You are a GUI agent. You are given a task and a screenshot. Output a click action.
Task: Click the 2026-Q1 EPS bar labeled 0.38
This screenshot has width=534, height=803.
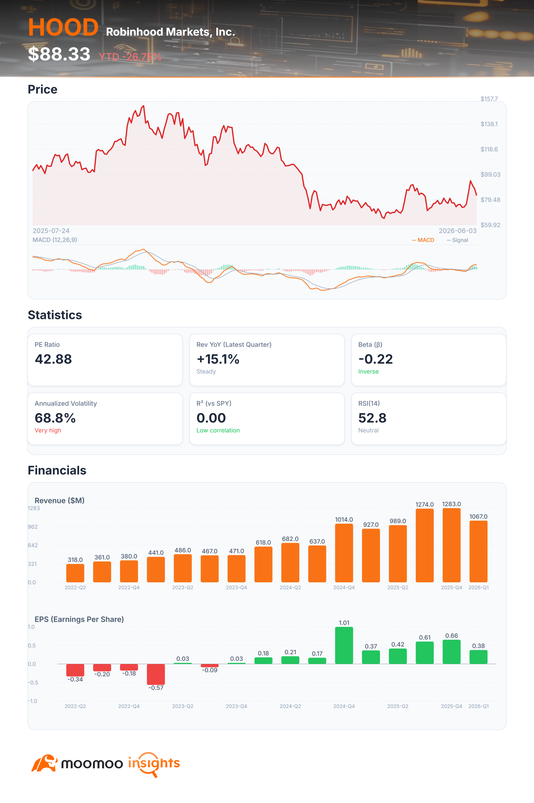point(479,657)
